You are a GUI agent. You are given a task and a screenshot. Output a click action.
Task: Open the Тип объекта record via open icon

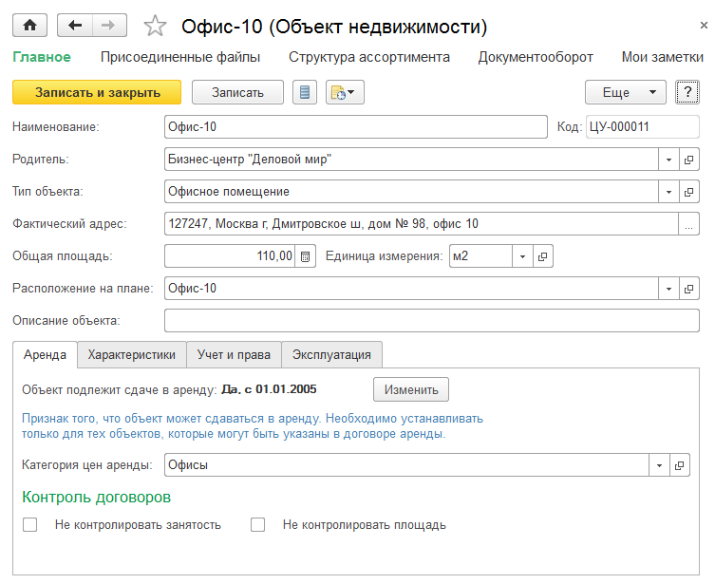coord(689,192)
